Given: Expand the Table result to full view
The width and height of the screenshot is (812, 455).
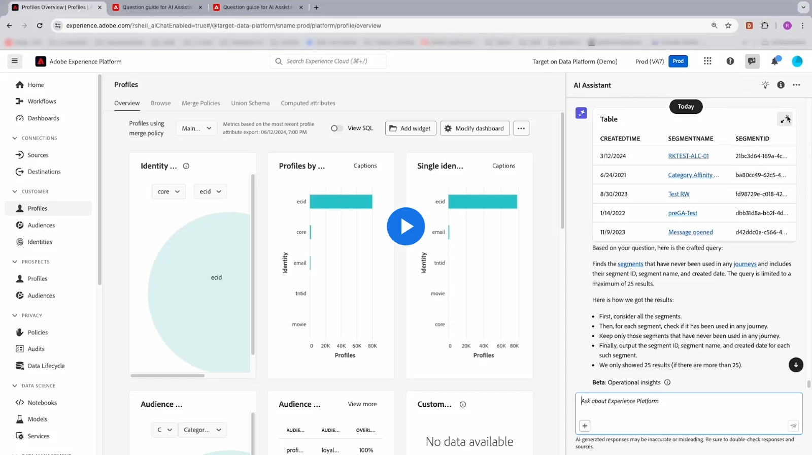Looking at the screenshot, I should click(x=785, y=119).
